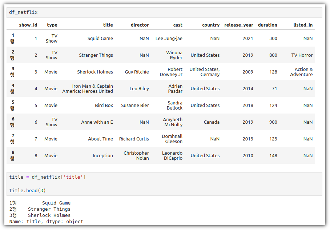Select the 'Bird Box' title cell
The height and width of the screenshot is (230, 330).
point(104,106)
